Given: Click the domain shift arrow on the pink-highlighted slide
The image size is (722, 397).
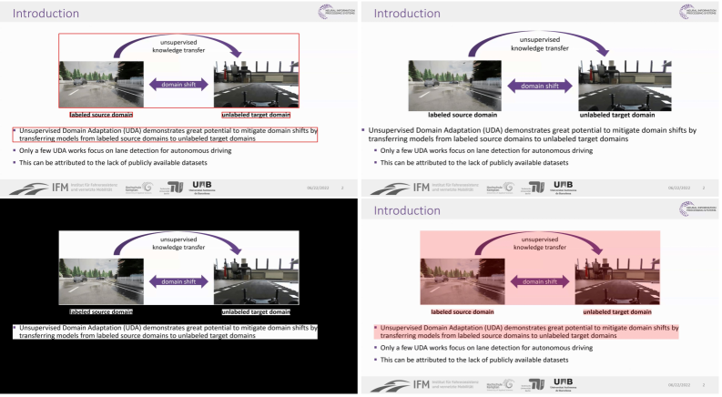Looking at the screenshot, I should pos(540,281).
